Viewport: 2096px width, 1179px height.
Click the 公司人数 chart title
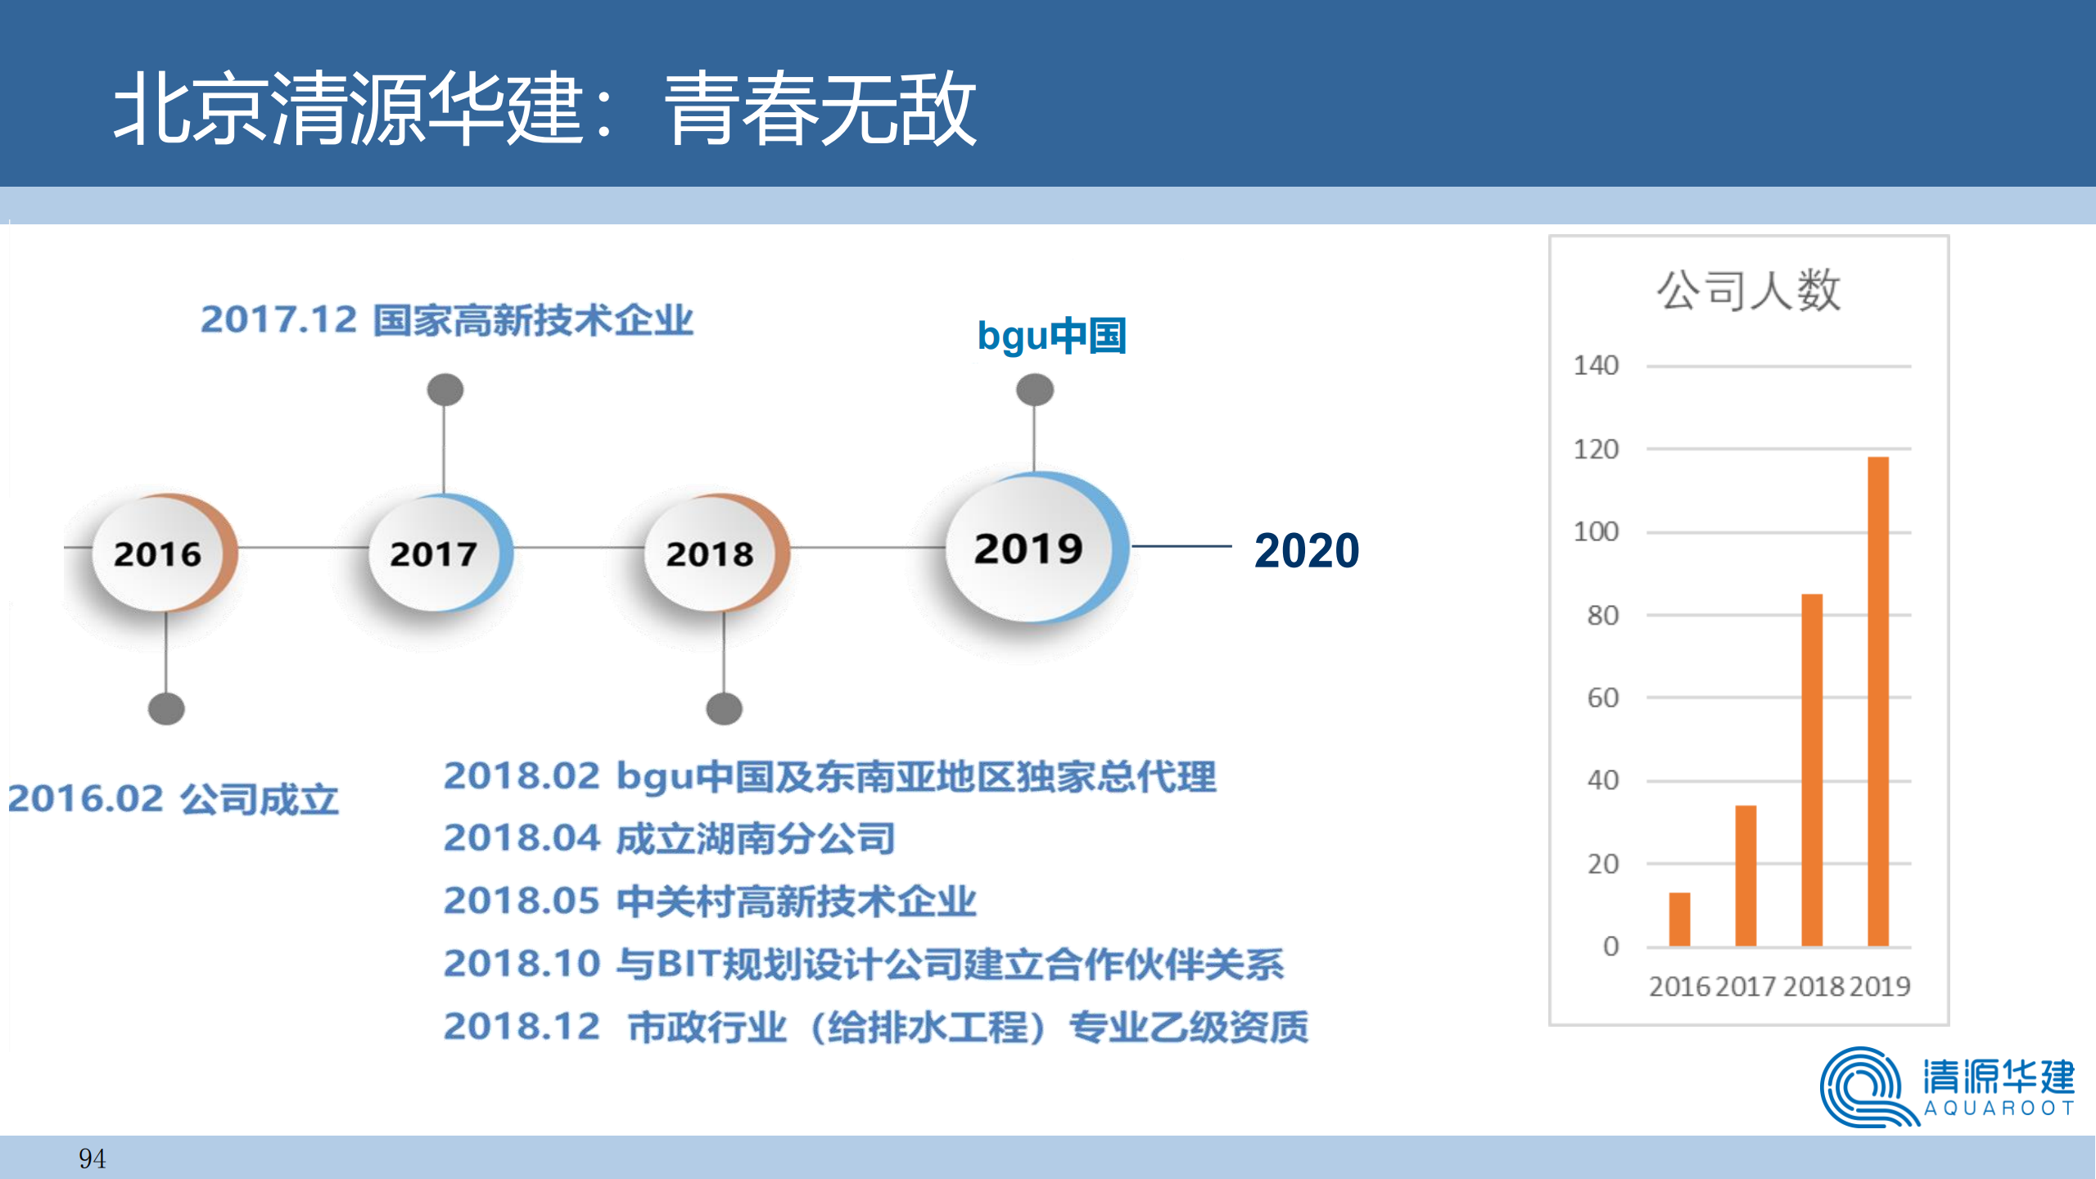[1749, 290]
